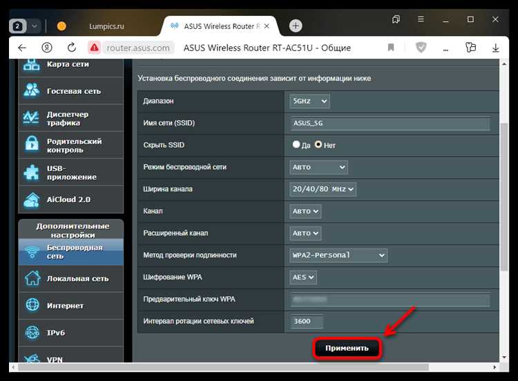Open the Диапазон 5GHz dropdown
The width and height of the screenshot is (518, 381).
309,101
